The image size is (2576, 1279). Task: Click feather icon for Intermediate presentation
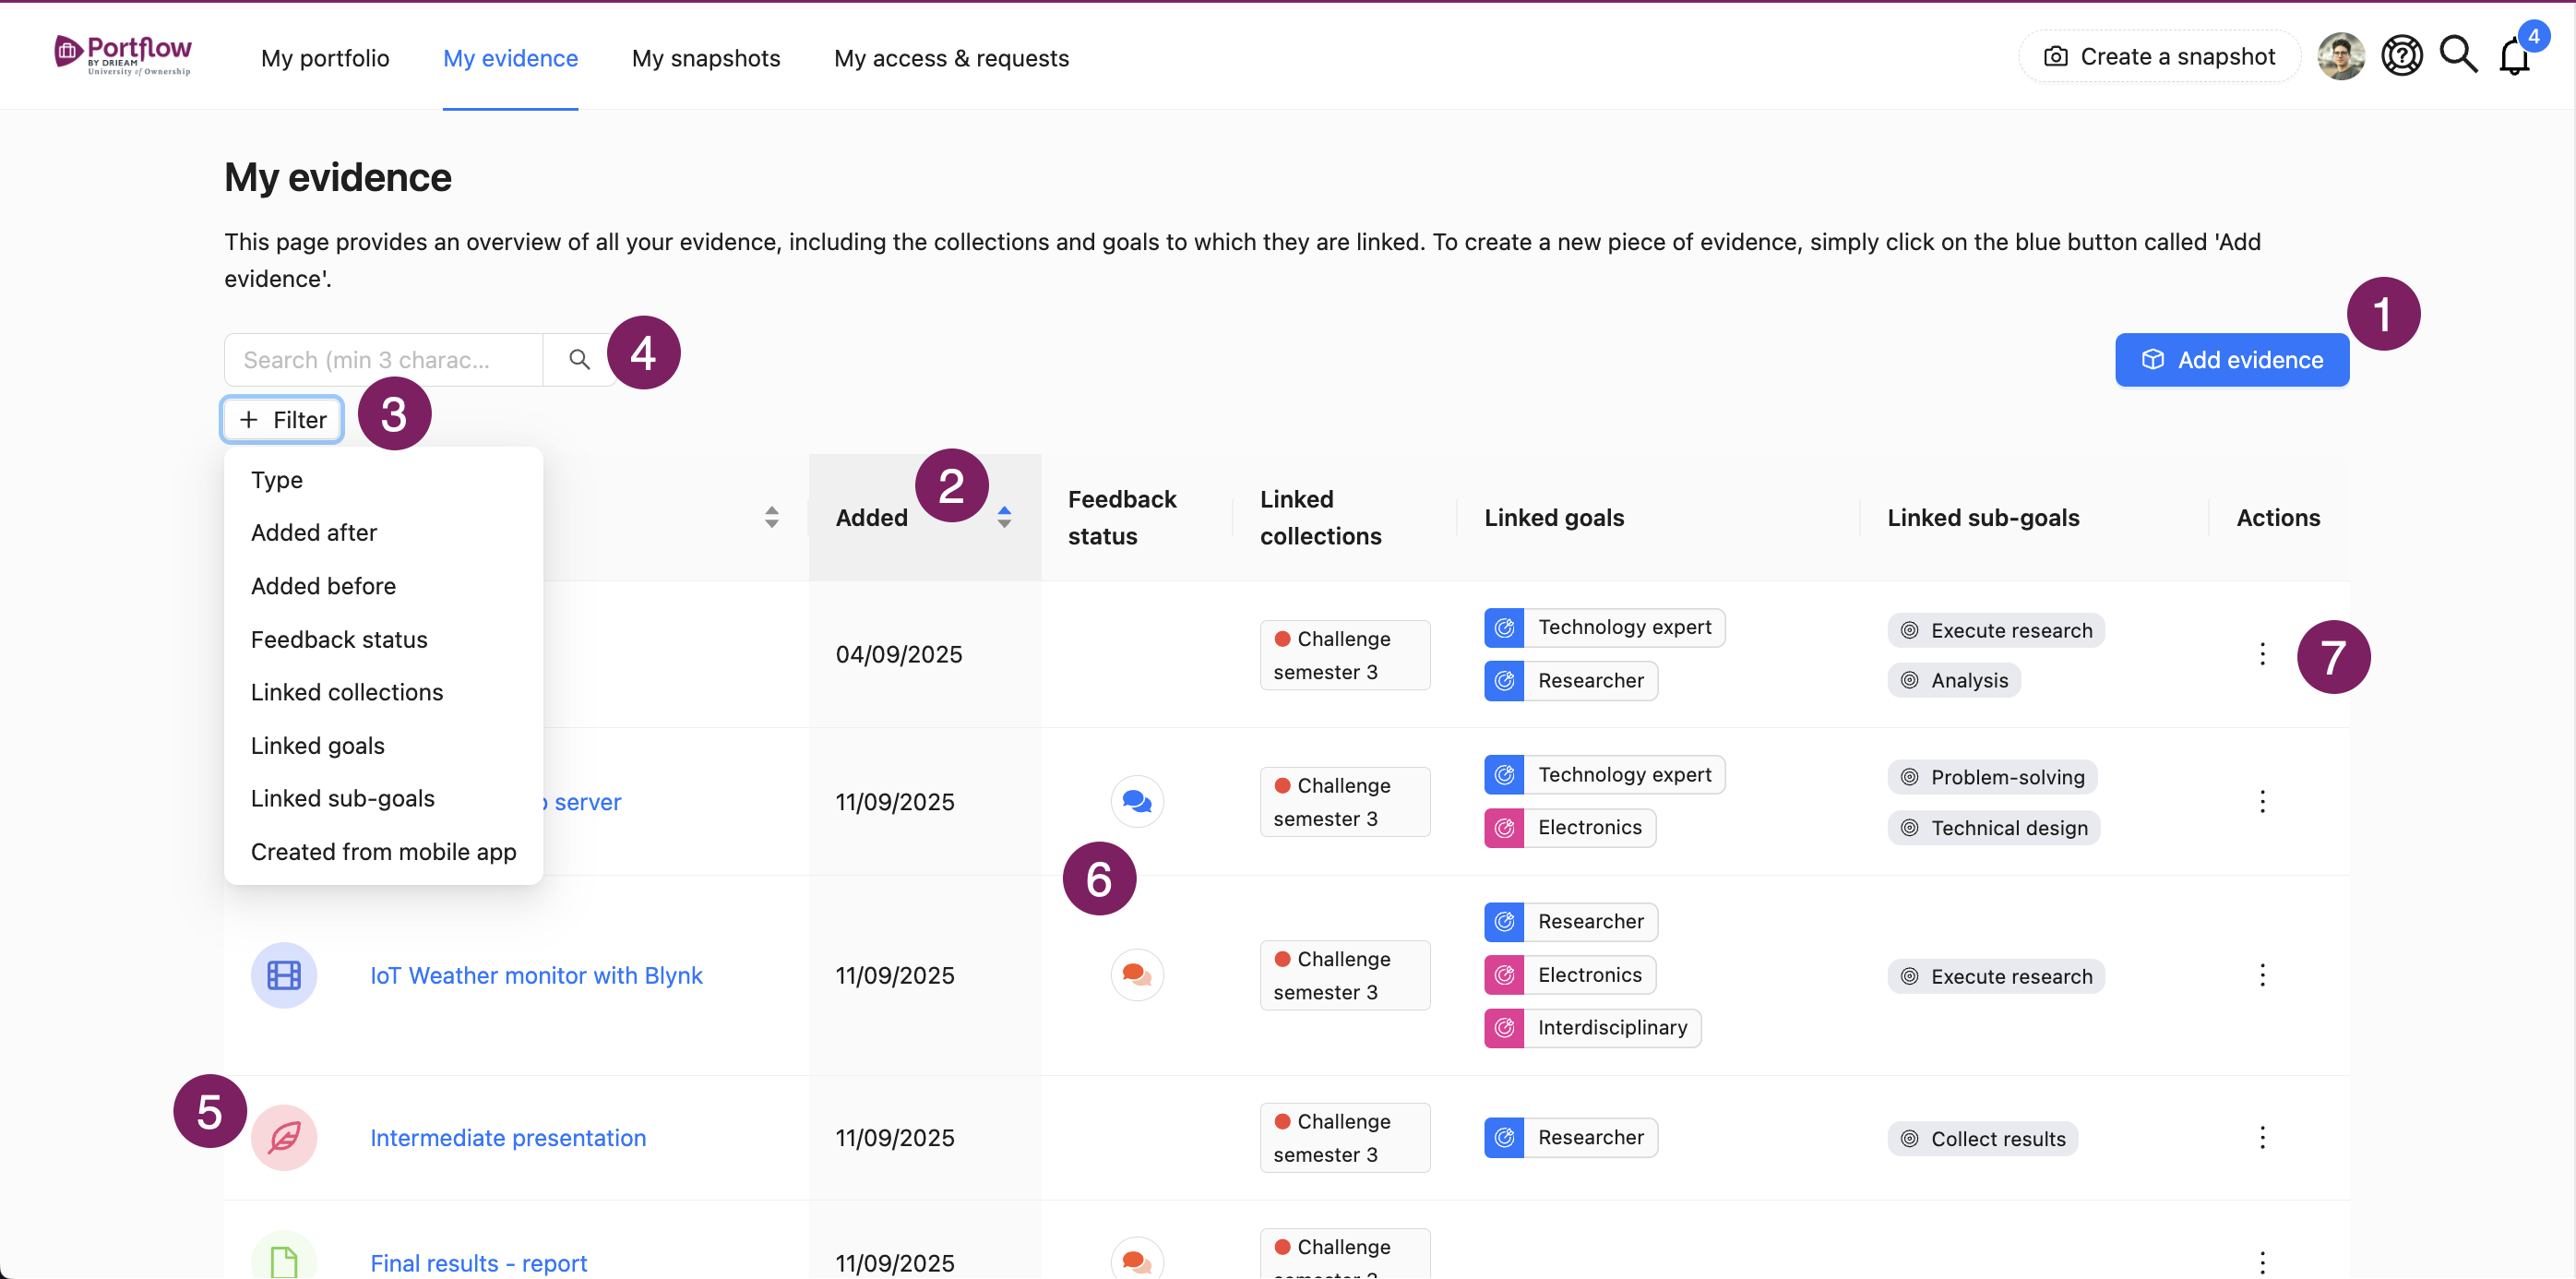pos(284,1137)
